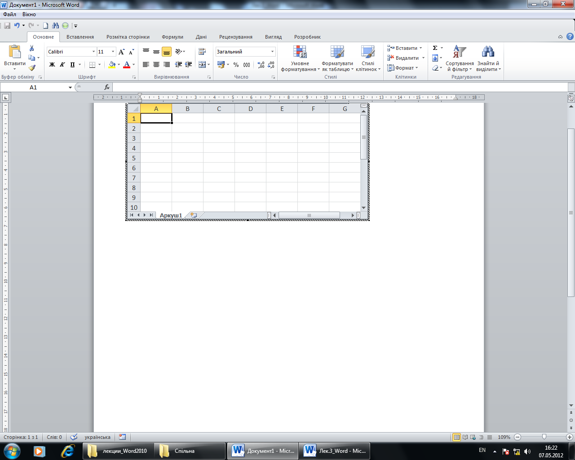
Task: Open Умовне форматування dropdown
Action: pos(300,58)
